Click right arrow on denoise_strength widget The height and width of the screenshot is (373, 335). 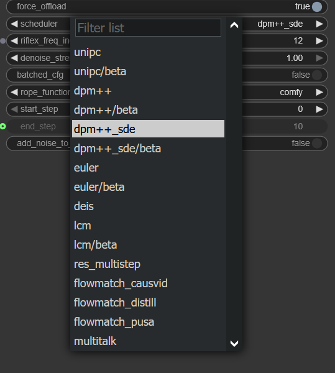click(x=319, y=58)
